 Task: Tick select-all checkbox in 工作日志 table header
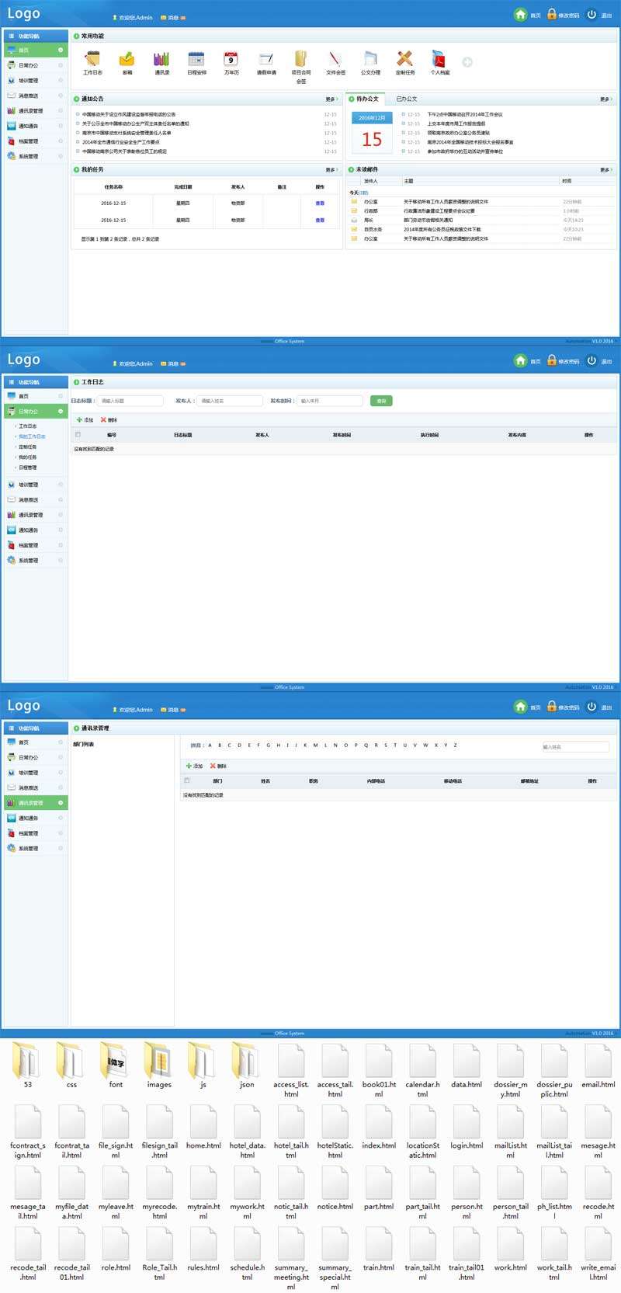pyautogui.click(x=78, y=435)
